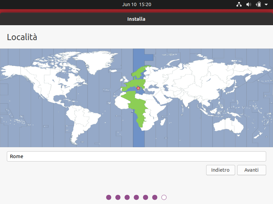
Task: Click the first filled progress dot
Action: click(109, 197)
